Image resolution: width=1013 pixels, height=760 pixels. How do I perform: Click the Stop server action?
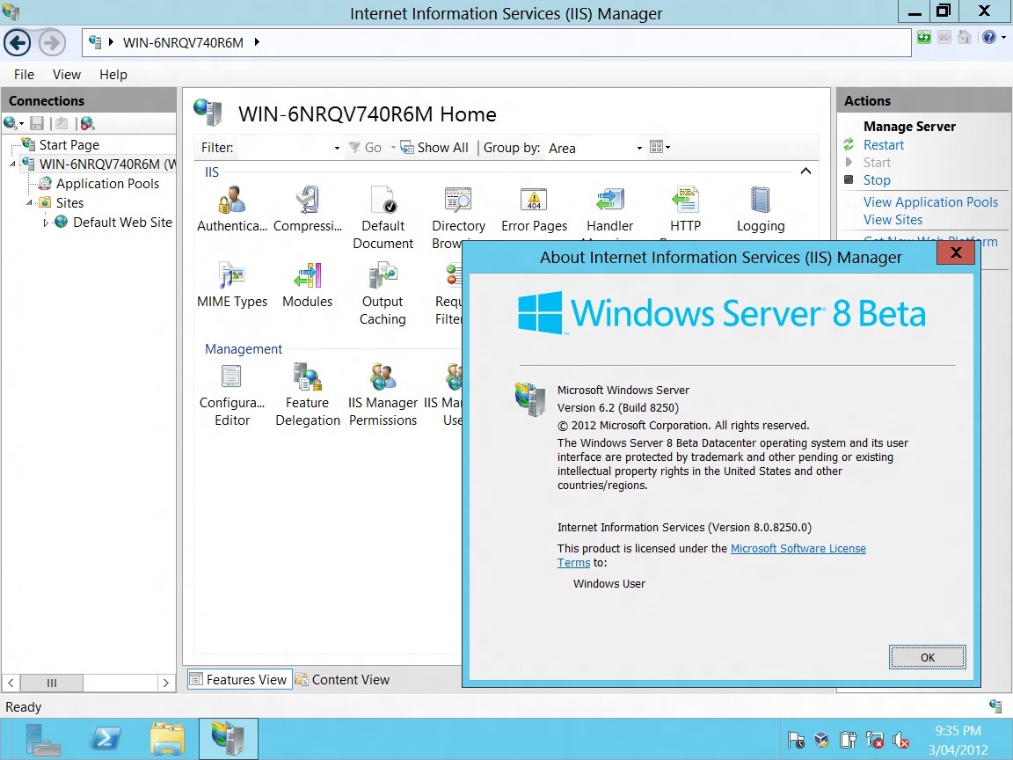pos(877,179)
